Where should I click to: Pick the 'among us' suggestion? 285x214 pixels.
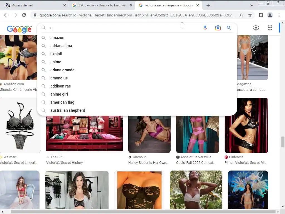(x=137, y=78)
